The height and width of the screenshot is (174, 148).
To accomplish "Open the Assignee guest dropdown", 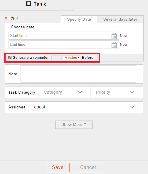I will 86,107.
